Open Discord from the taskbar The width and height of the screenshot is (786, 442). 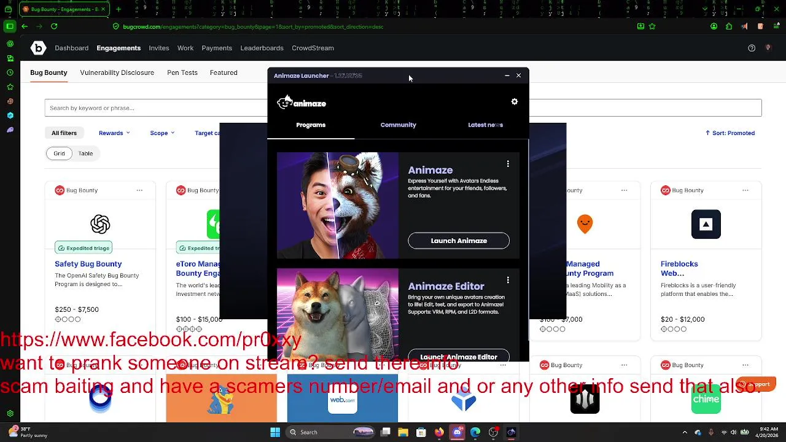(457, 432)
